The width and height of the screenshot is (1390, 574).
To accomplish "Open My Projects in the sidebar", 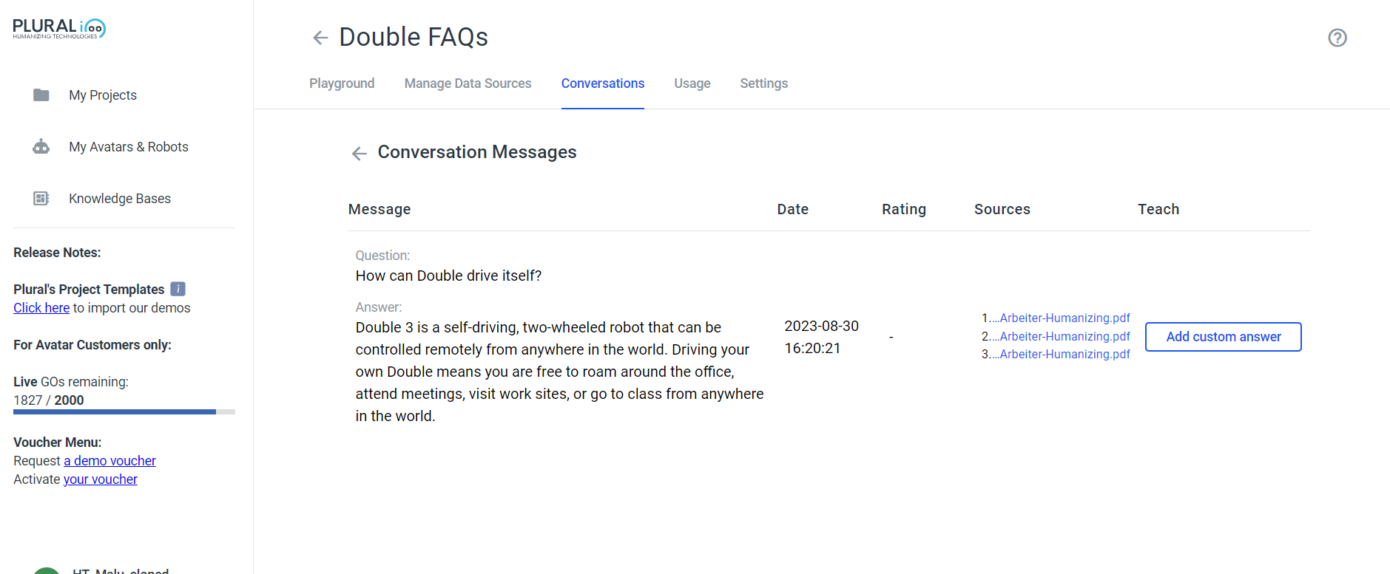I will [103, 95].
